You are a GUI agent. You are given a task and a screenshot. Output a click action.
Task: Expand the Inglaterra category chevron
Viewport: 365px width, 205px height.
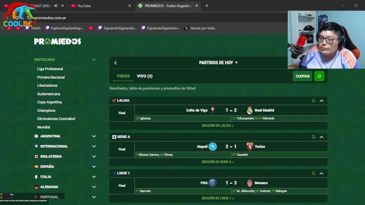click(94, 156)
